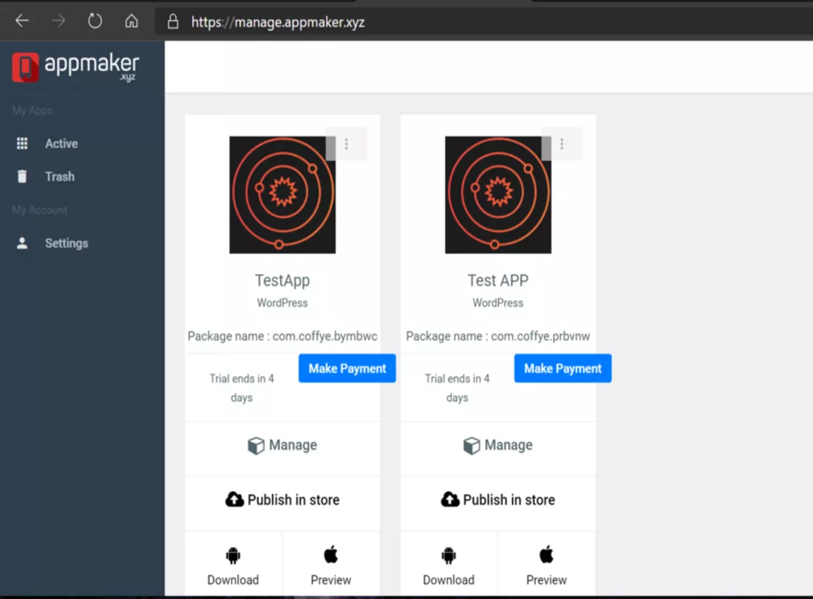The width and height of the screenshot is (813, 599).
Task: Make Payment for Test APP
Action: [x=562, y=369]
